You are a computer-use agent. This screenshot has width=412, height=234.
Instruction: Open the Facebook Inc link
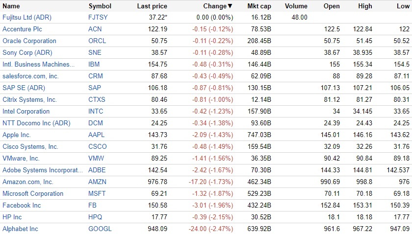click(22, 205)
